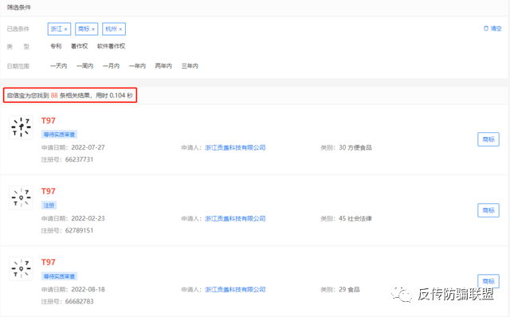Open applicant company link for category 29 食品
Image resolution: width=510 pixels, height=317 pixels.
(x=235, y=289)
